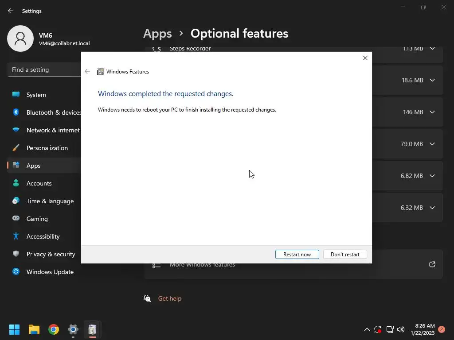
Task: Expand the 146 MB feature row
Action: [x=432, y=112]
